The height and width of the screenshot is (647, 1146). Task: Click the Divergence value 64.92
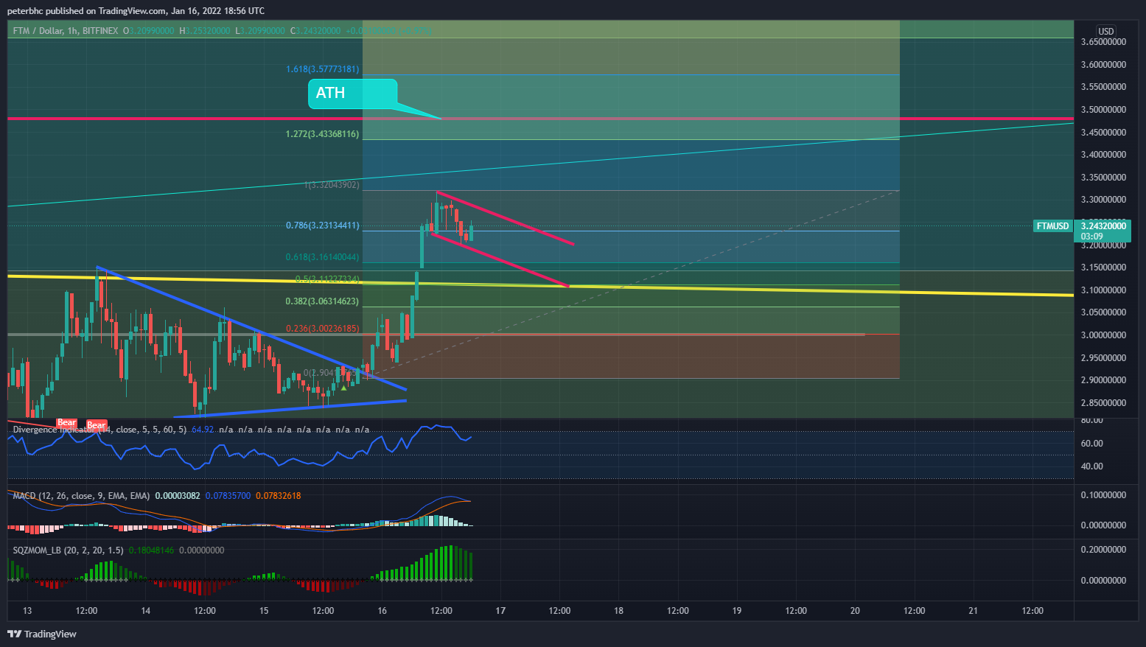[203, 430]
